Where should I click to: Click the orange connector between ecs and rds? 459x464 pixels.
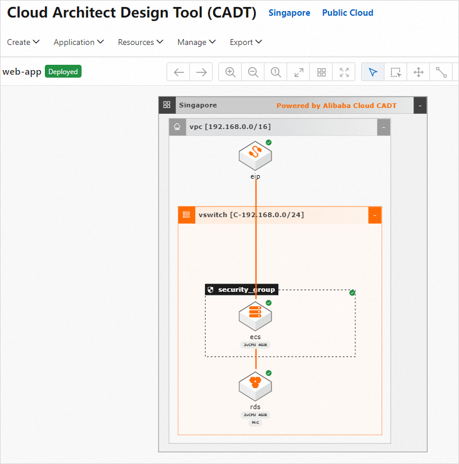pyautogui.click(x=256, y=360)
